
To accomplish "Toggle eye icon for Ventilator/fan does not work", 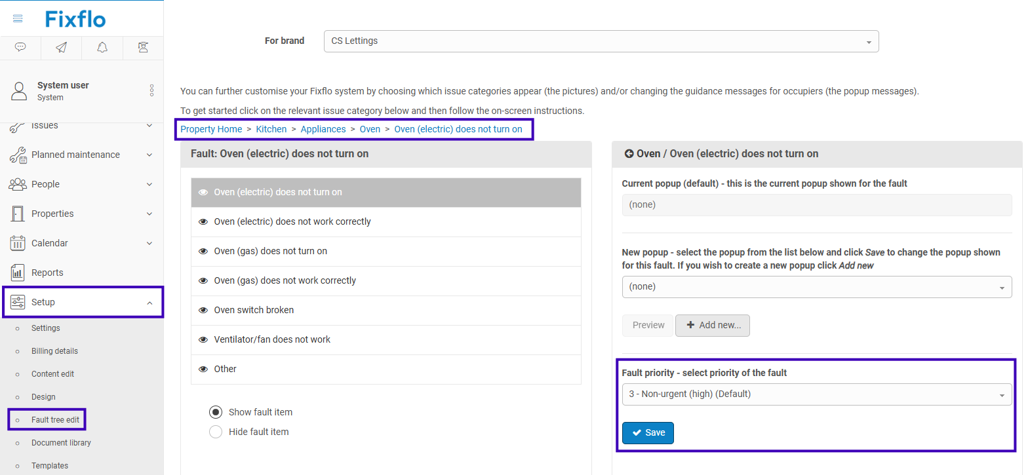I will (x=203, y=340).
